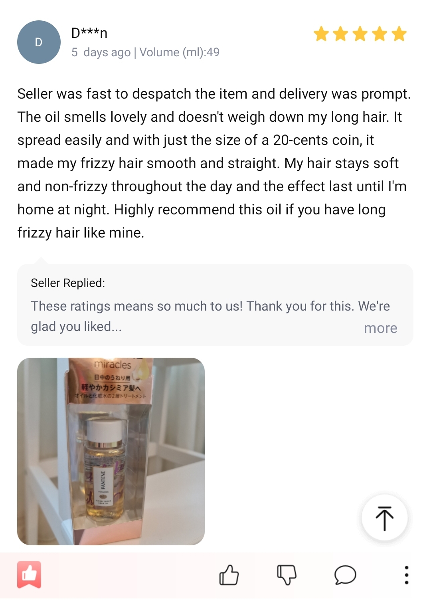Tap the review text about frizzy hair
Viewport: 431px width, 604px height.
[214, 163]
